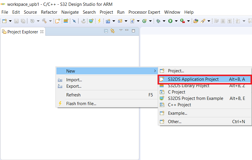Select Refresh in the context menu
The height and width of the screenshot is (160, 252).
point(107,95)
